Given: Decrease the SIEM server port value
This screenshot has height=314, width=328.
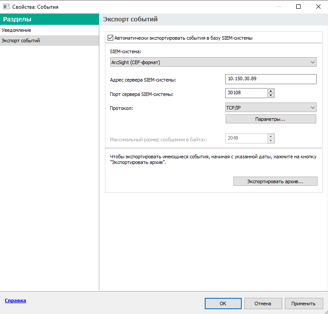Looking at the screenshot, I should coord(271,96).
